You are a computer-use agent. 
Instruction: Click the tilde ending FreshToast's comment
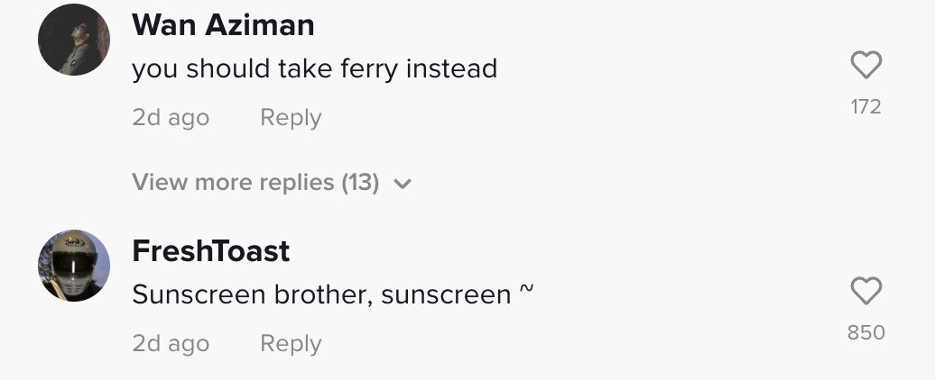click(526, 292)
